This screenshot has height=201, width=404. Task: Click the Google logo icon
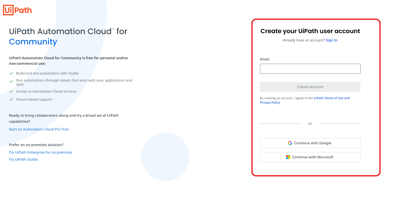[290, 143]
